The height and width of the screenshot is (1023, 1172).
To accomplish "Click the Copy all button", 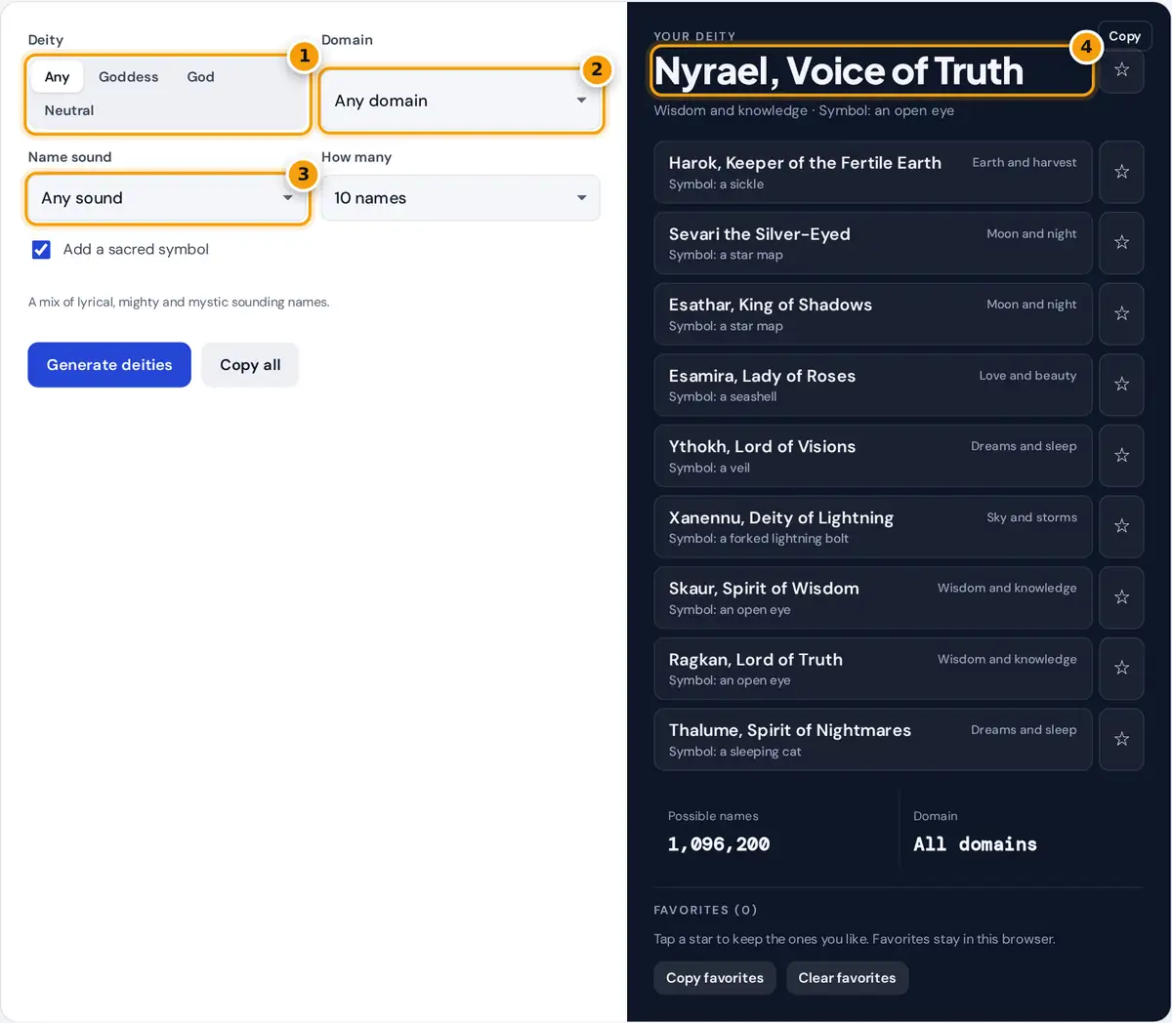I will click(250, 365).
